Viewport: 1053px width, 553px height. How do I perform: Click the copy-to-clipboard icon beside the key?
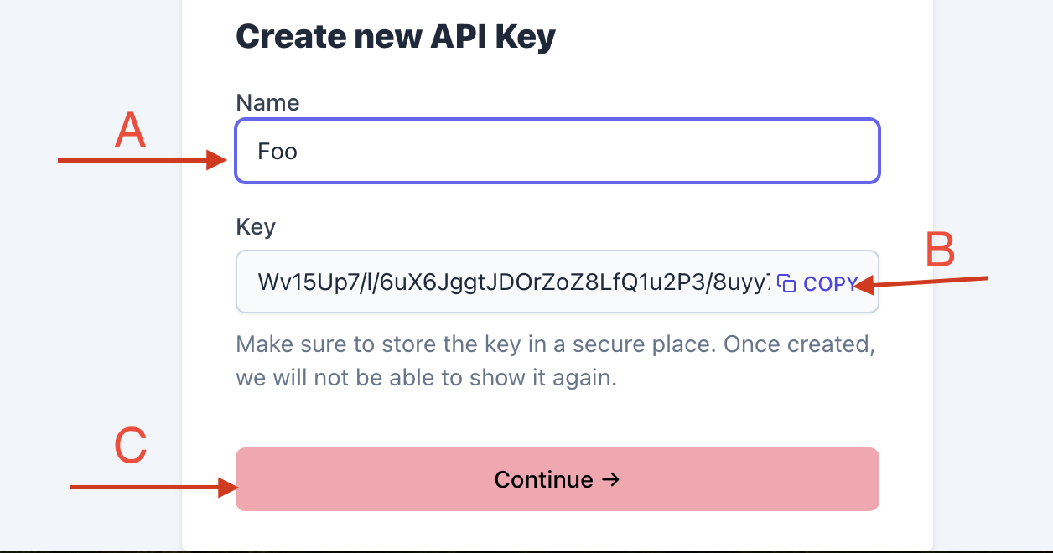(x=788, y=283)
